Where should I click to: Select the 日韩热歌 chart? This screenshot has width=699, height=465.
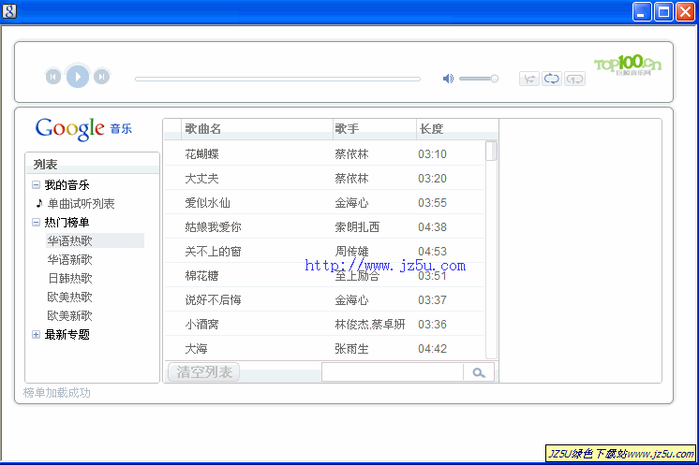click(x=69, y=278)
